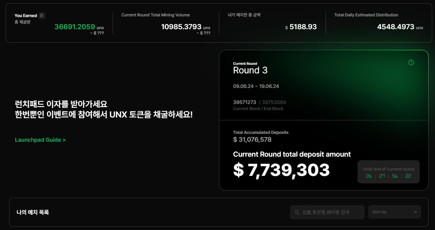The height and width of the screenshot is (230, 435).
Task: Click the magnifier icon in the search field
Action: click(x=297, y=212)
